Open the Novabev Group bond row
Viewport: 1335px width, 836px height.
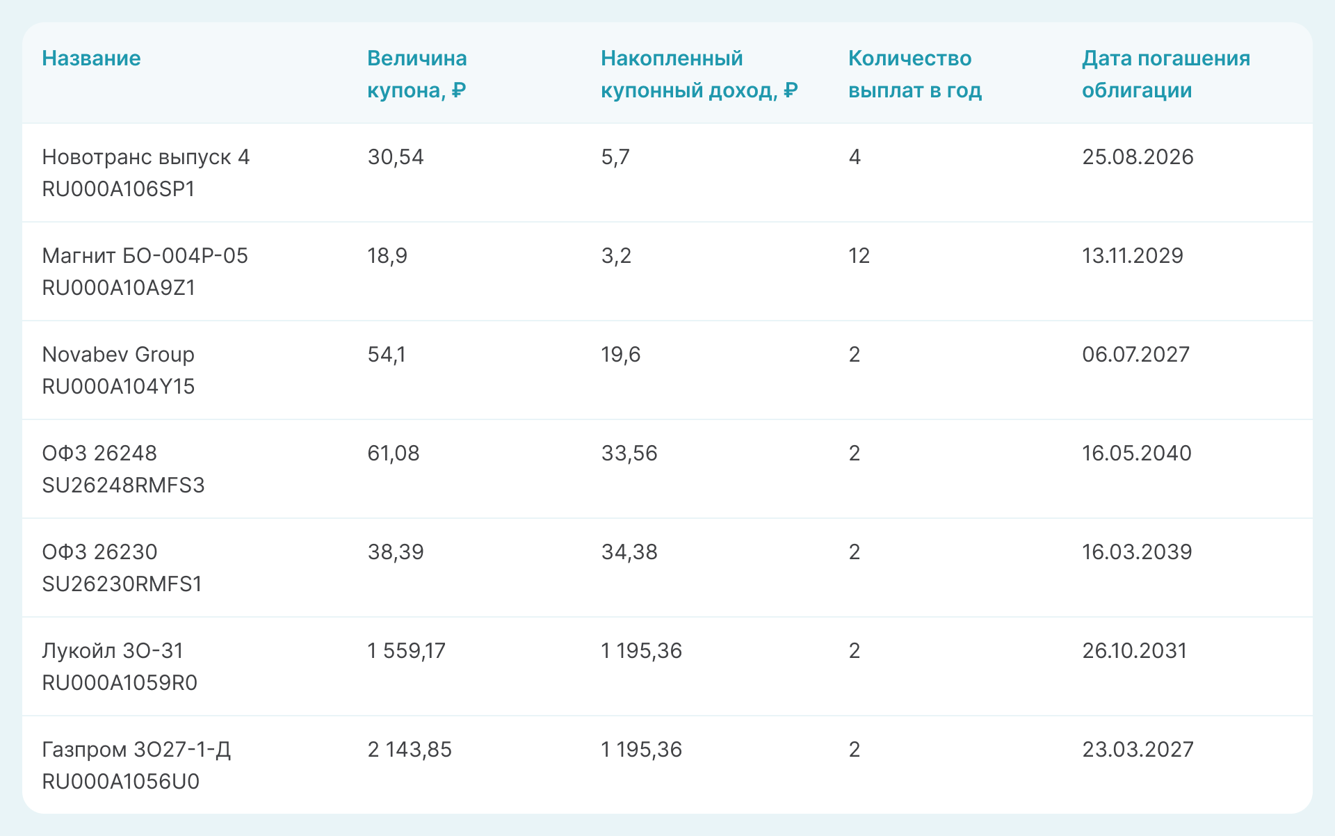tap(118, 355)
